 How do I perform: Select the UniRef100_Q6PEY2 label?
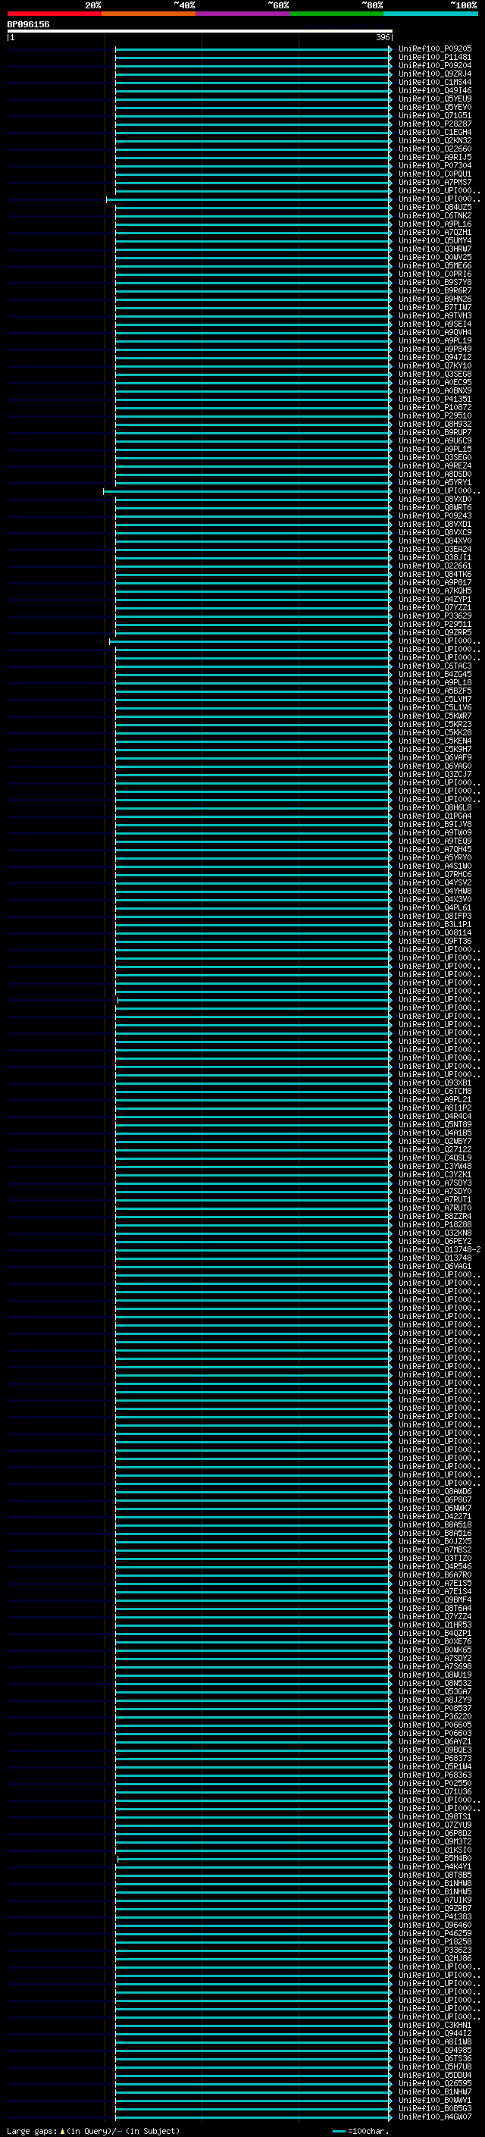(x=435, y=1241)
